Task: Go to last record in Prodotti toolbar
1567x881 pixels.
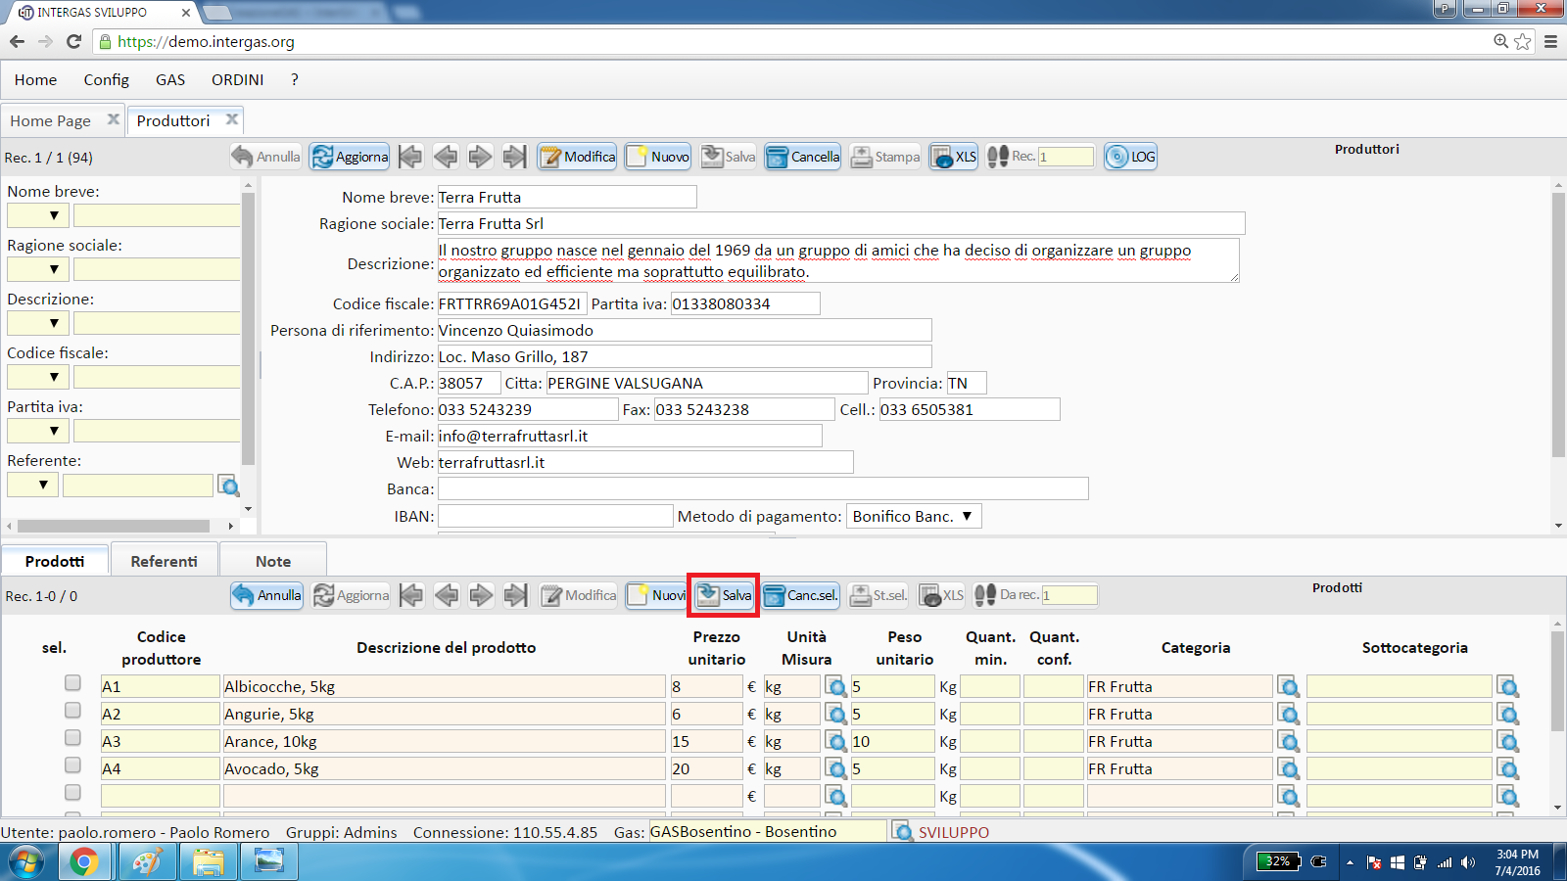Action: pyautogui.click(x=515, y=595)
